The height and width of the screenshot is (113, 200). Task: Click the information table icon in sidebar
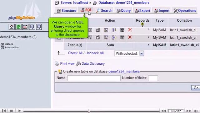[x=2, y=47]
